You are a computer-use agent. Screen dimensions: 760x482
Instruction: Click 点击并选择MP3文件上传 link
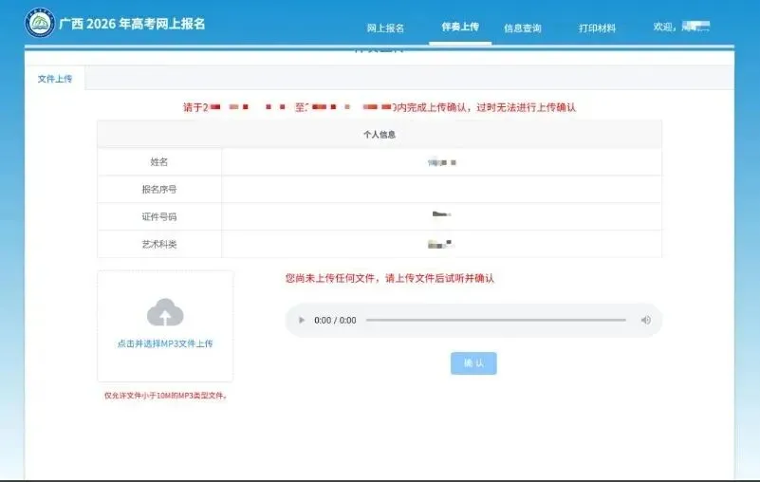pos(165,343)
